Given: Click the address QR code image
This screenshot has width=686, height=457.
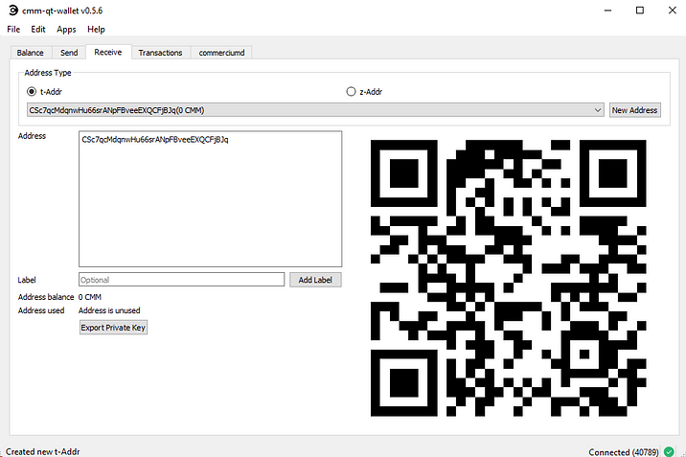Looking at the screenshot, I should (x=509, y=278).
